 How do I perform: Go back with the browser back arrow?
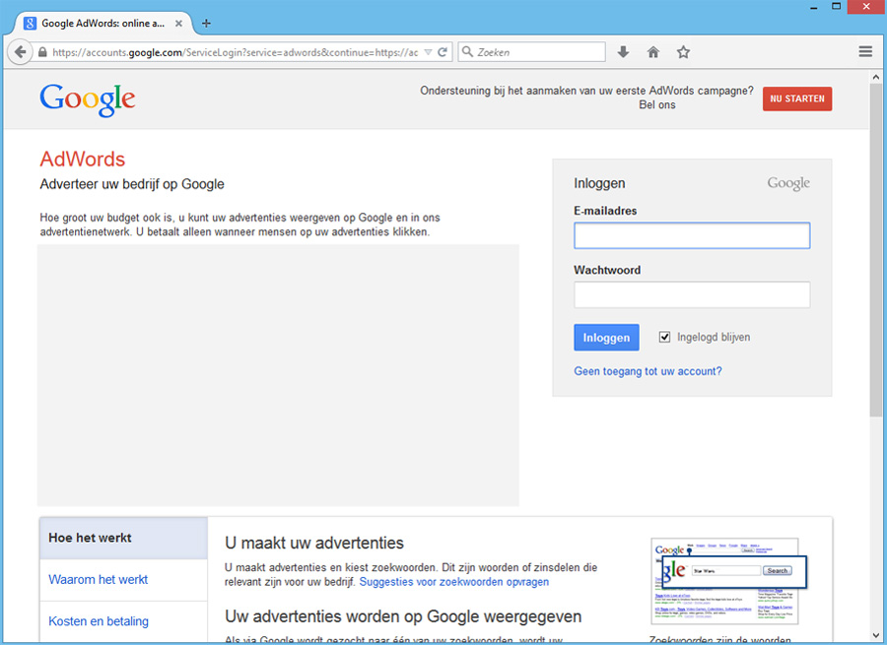[x=20, y=52]
